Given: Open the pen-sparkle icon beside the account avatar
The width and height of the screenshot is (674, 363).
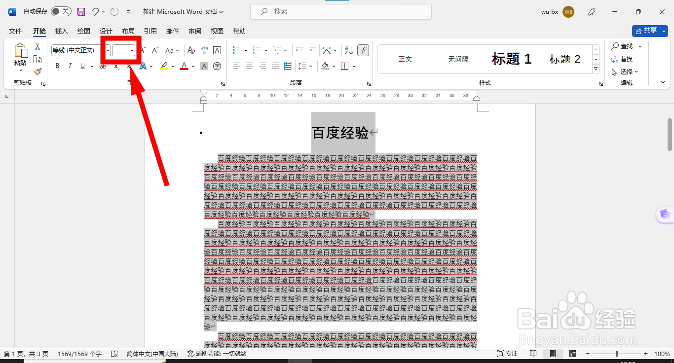Looking at the screenshot, I should tap(592, 12).
